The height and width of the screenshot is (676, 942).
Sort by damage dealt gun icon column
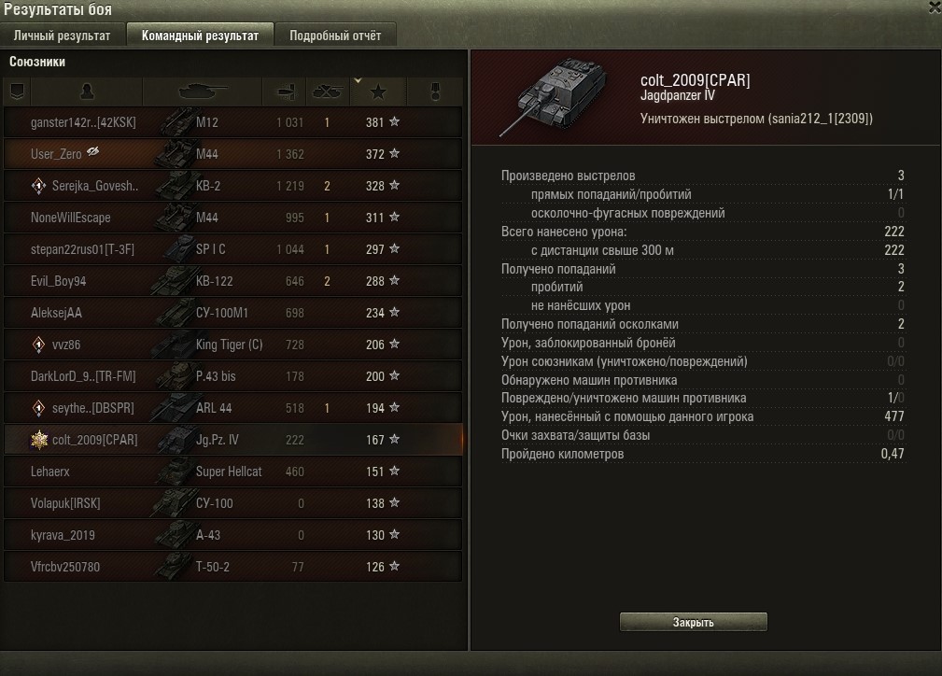tap(285, 92)
